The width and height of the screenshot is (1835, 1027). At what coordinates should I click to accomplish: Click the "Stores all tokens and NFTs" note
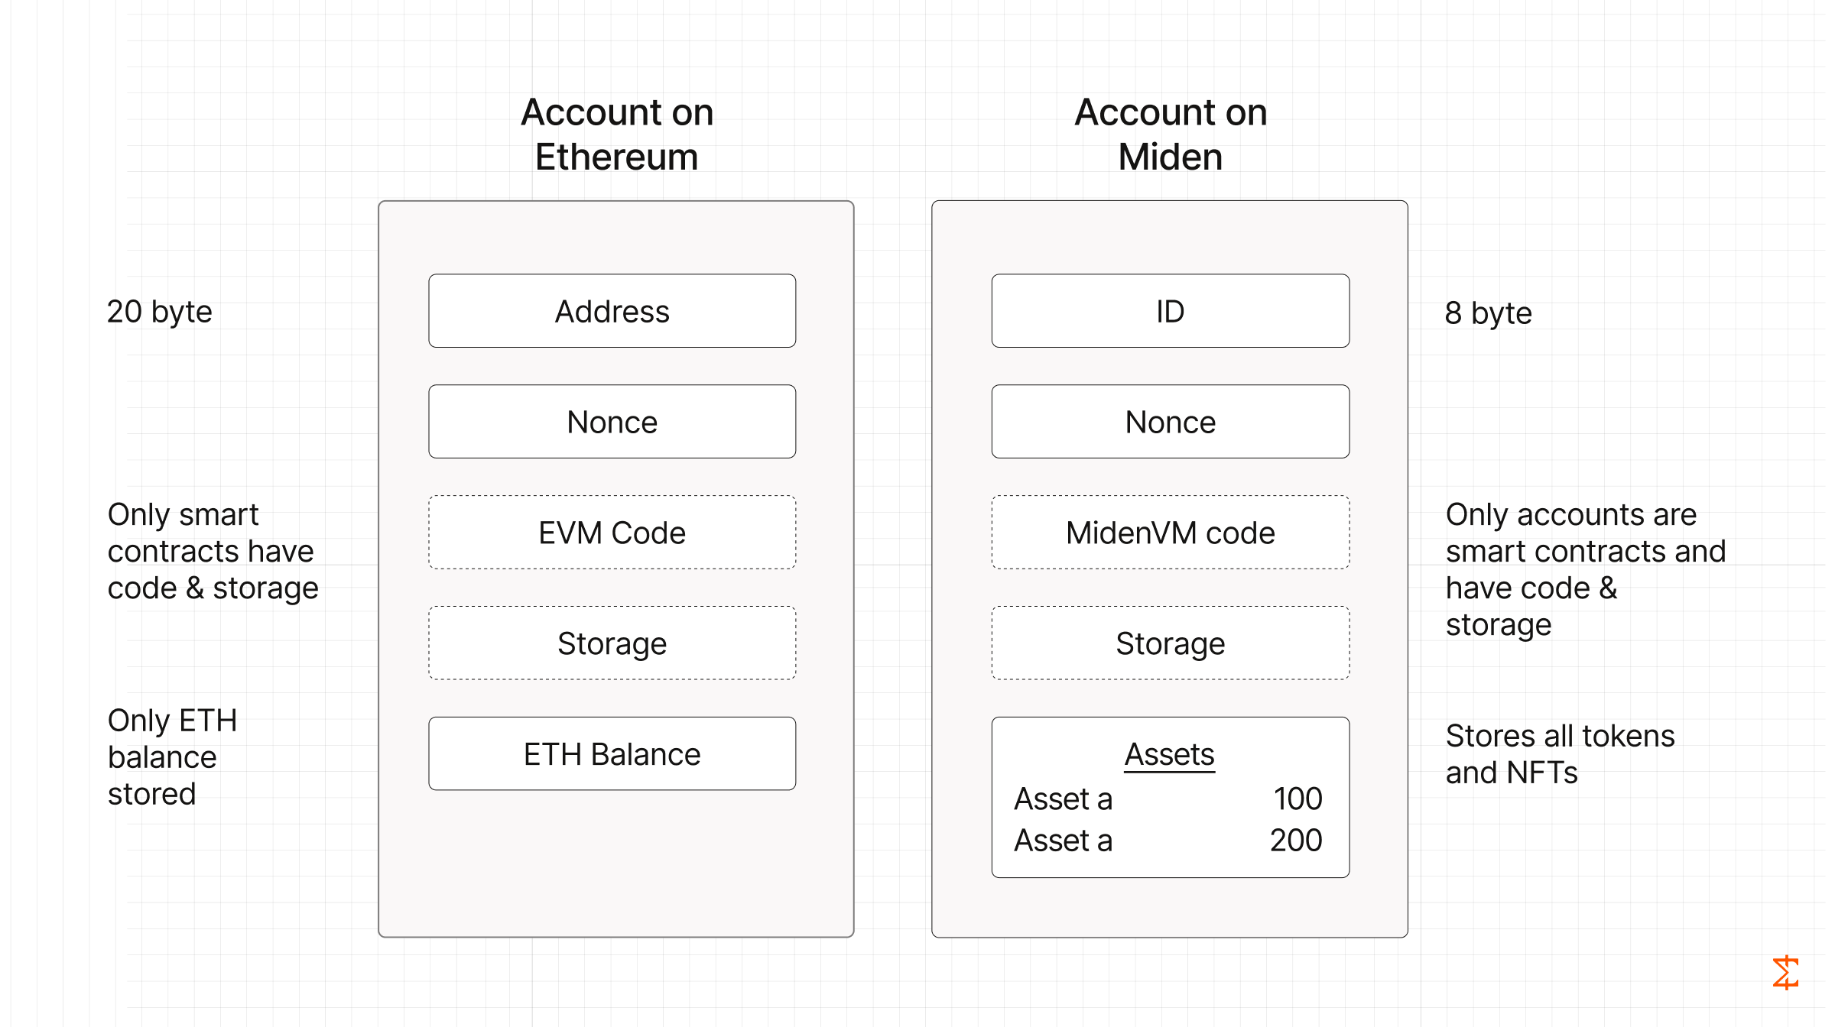point(1560,754)
